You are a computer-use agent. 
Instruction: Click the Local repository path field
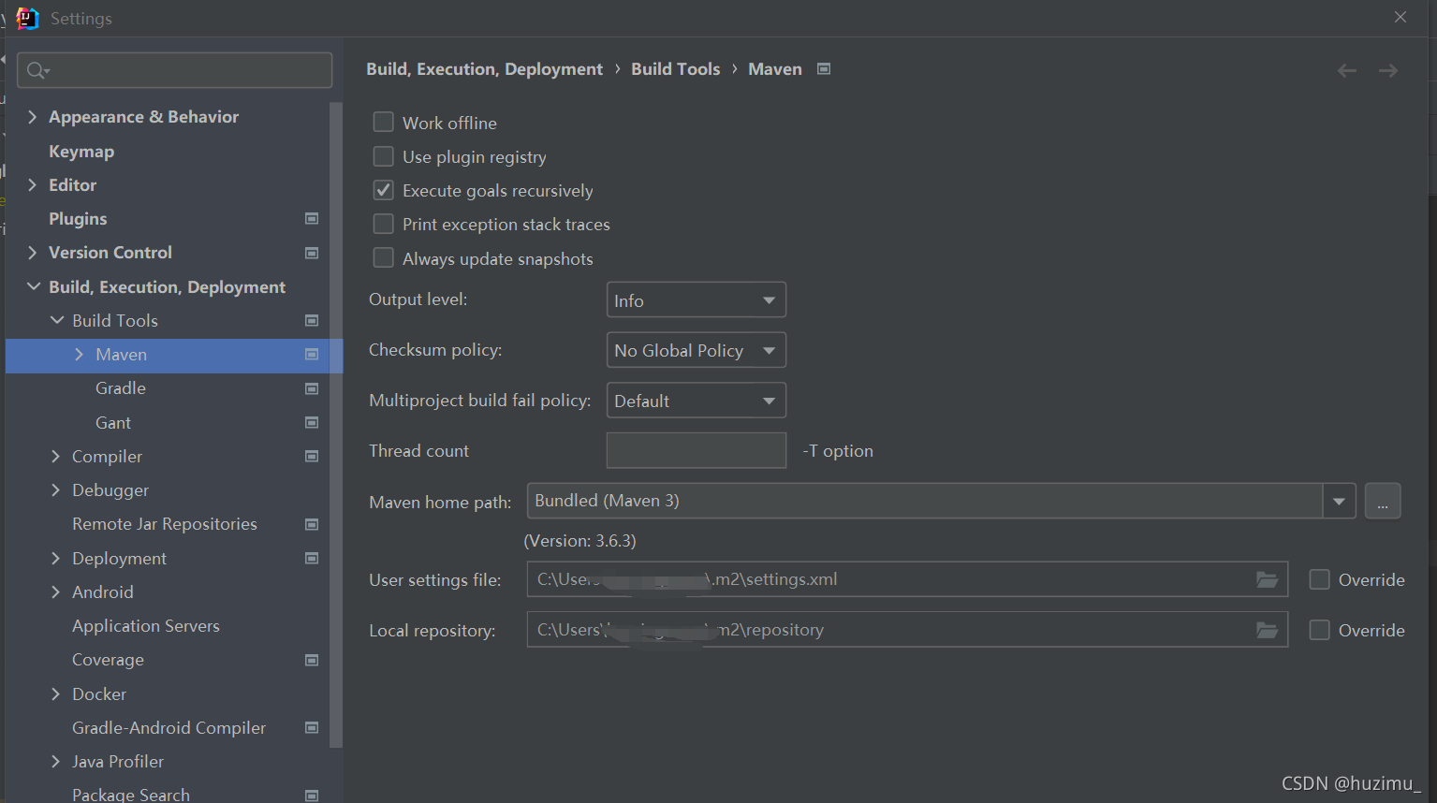pyautogui.click(x=907, y=630)
